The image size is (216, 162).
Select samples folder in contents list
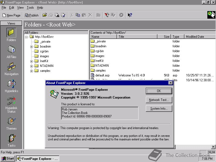[x=100, y=70]
